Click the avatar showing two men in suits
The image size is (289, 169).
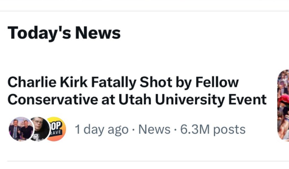click(x=21, y=129)
